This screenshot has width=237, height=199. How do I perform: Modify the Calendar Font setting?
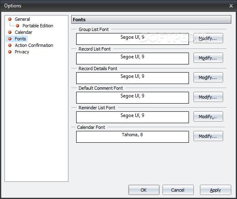208,136
